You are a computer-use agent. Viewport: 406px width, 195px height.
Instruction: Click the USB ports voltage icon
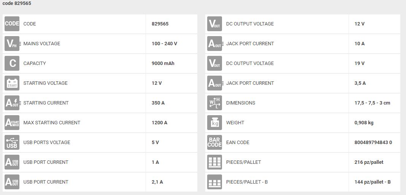click(12, 143)
